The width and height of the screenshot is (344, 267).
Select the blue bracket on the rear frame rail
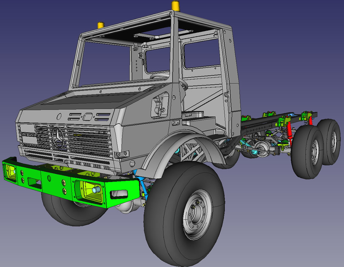(x=293, y=115)
